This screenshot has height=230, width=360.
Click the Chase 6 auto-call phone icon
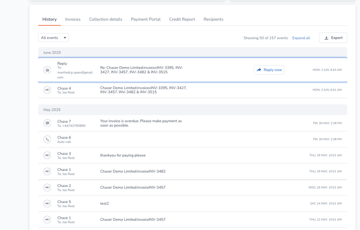47,139
